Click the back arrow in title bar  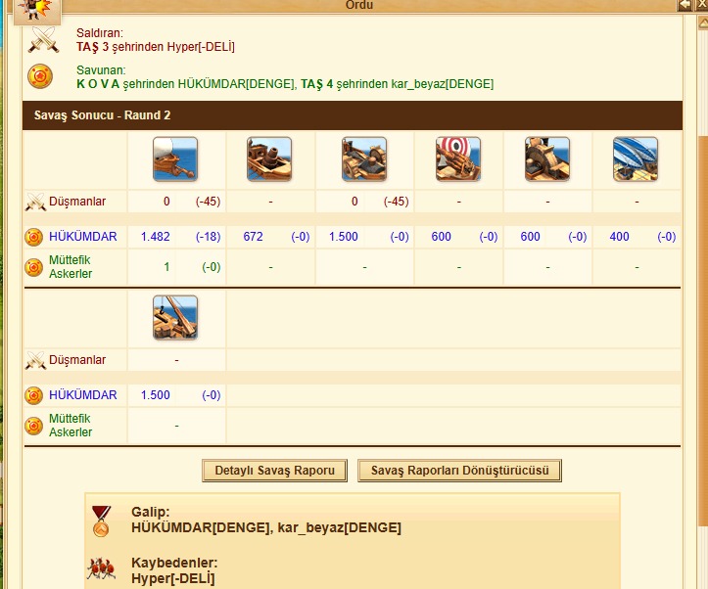tap(684, 5)
